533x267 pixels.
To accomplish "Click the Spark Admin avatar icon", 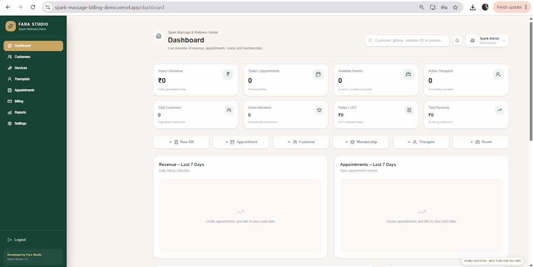I will (x=472, y=40).
